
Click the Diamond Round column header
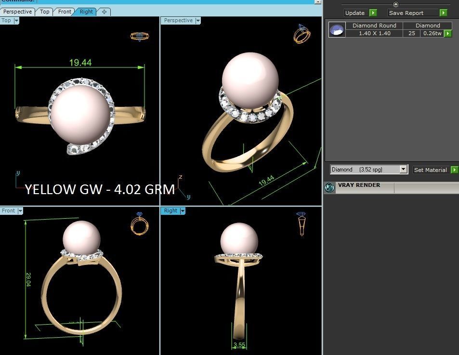click(x=374, y=26)
